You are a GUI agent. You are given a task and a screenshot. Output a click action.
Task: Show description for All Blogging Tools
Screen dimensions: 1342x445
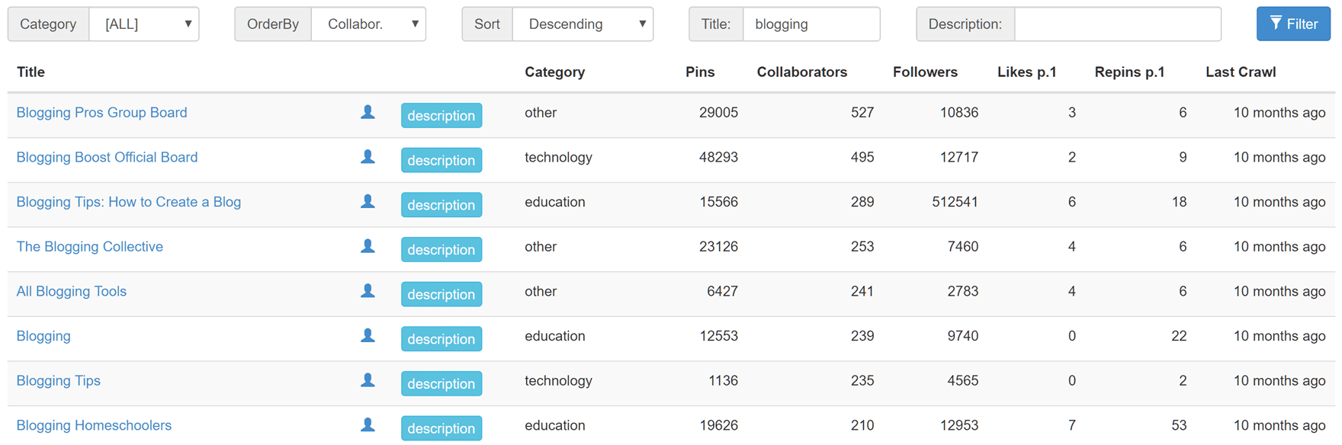point(441,294)
